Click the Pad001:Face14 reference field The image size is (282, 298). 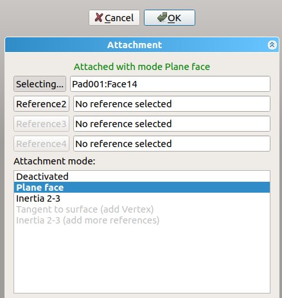pos(170,84)
